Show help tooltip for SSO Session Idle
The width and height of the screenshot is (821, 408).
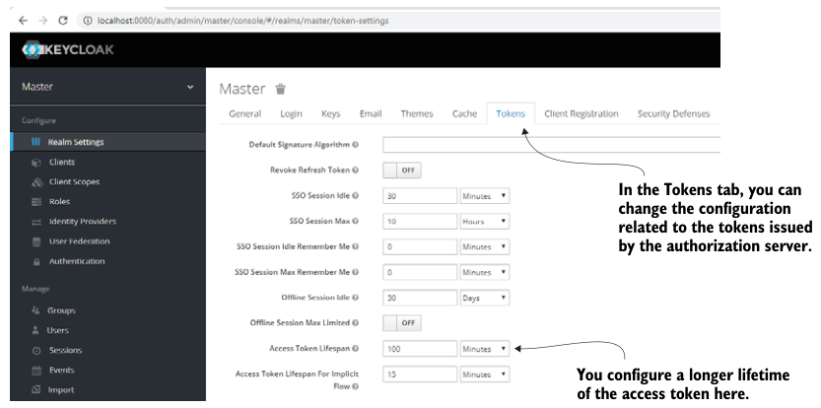pyautogui.click(x=356, y=195)
